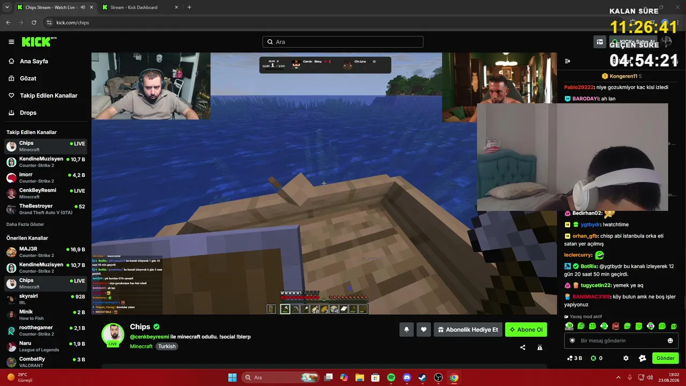Open rootthegamer recommended channel
Screen dimensions: 686x386
click(46, 330)
